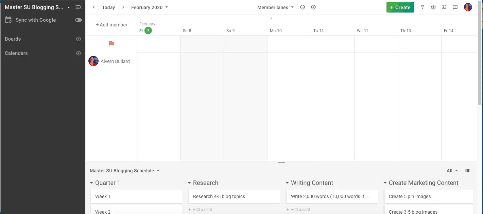Select Alvern Bullard member lane
The width and height of the screenshot is (483, 214).
(115, 61)
